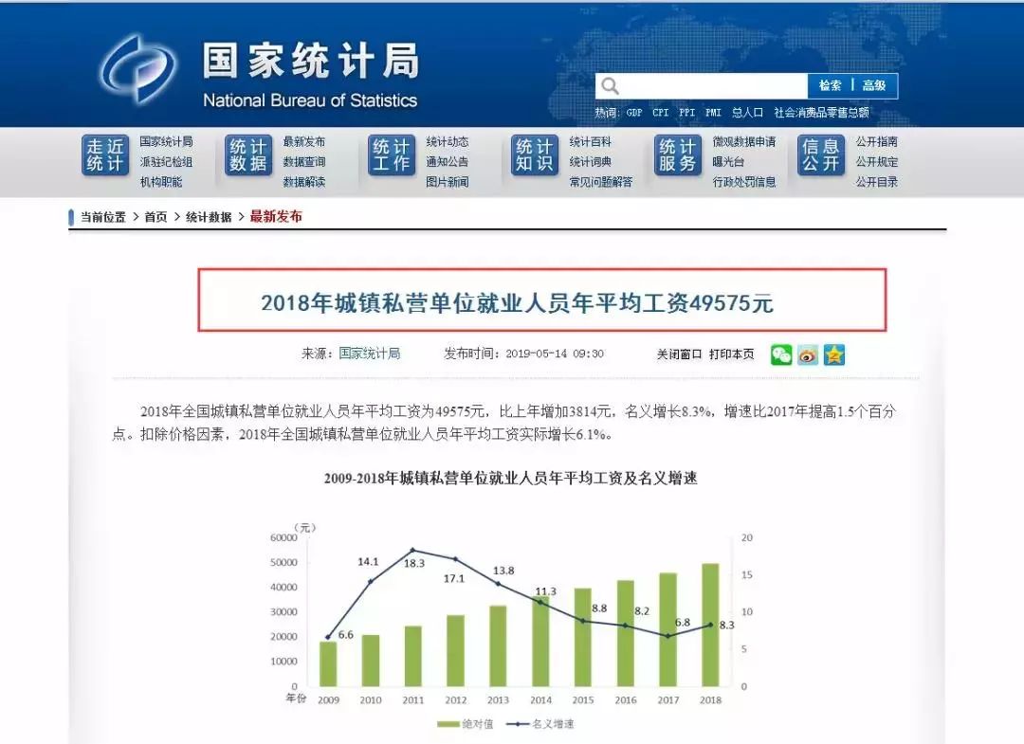Click 打印本页 print page link
This screenshot has width=1024, height=744.
[731, 354]
